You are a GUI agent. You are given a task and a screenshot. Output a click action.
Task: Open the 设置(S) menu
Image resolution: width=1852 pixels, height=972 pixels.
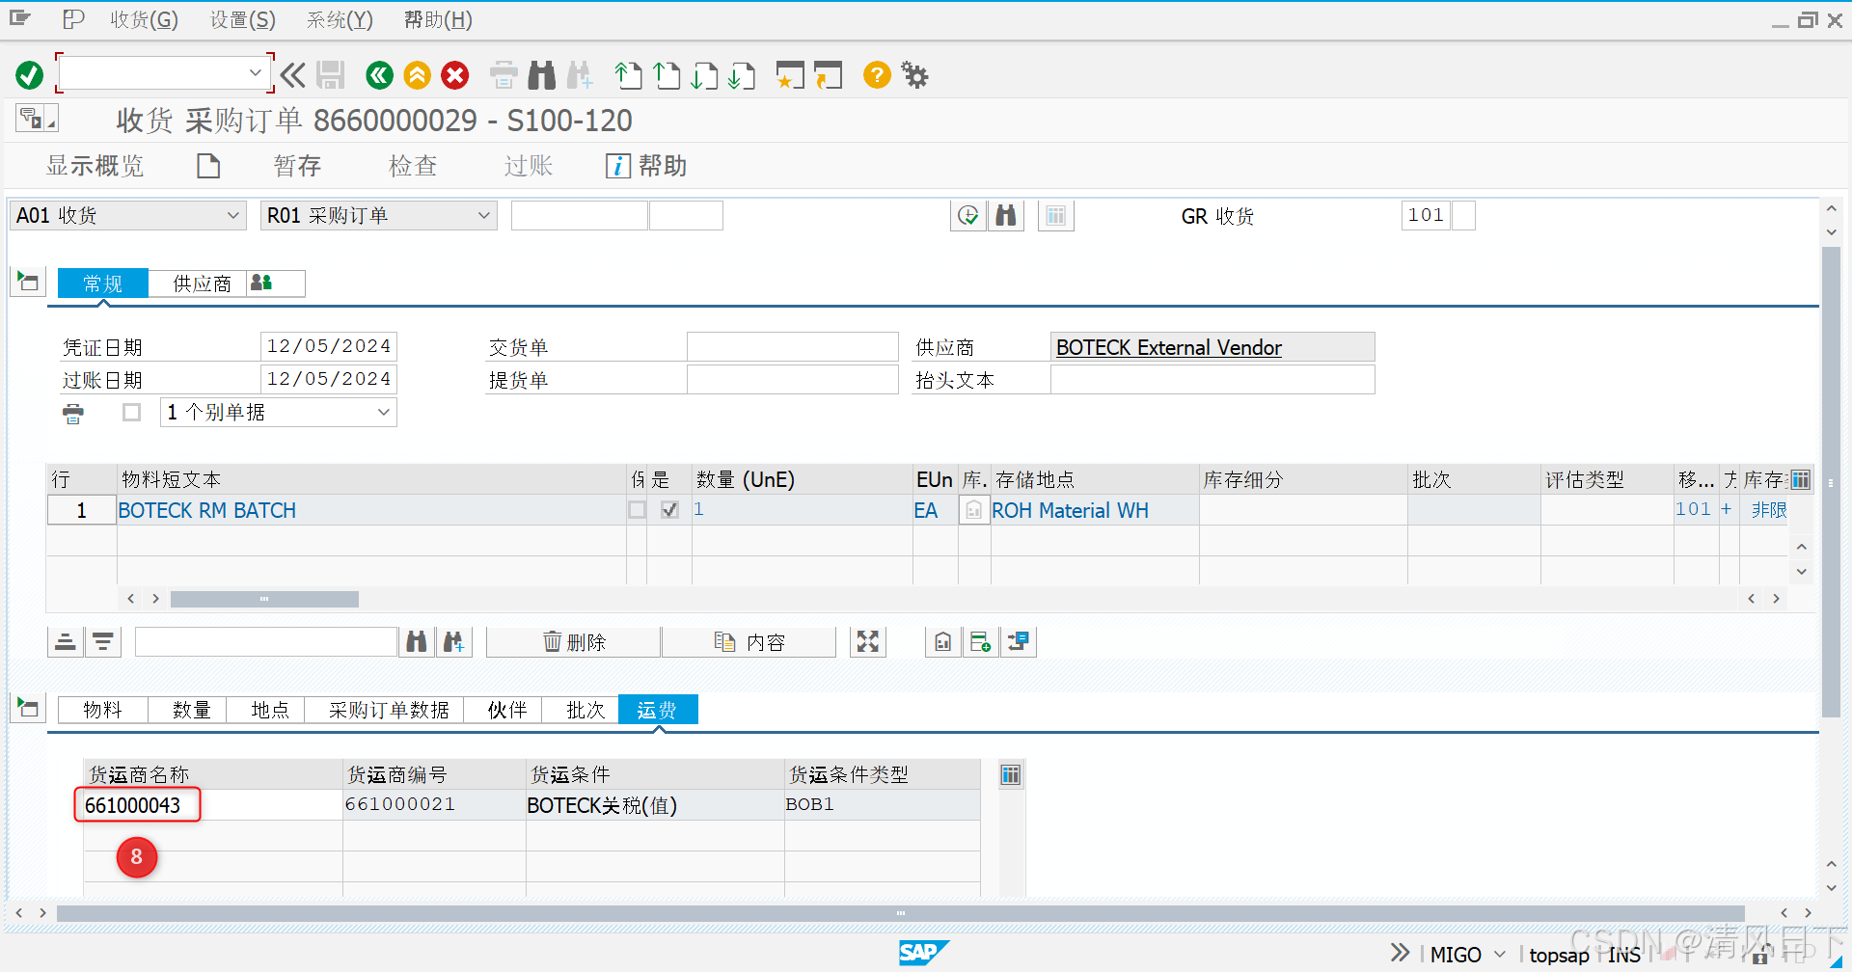coord(243,19)
